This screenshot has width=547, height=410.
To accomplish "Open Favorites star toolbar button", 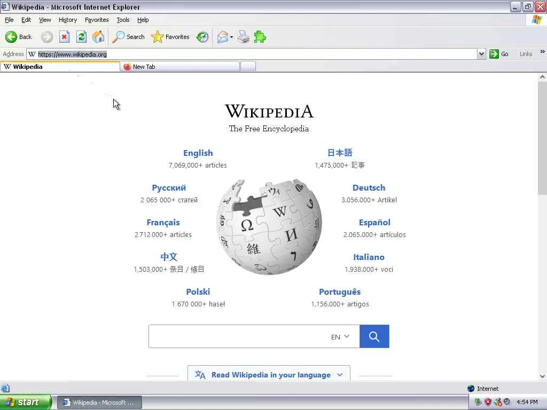I will coord(170,37).
